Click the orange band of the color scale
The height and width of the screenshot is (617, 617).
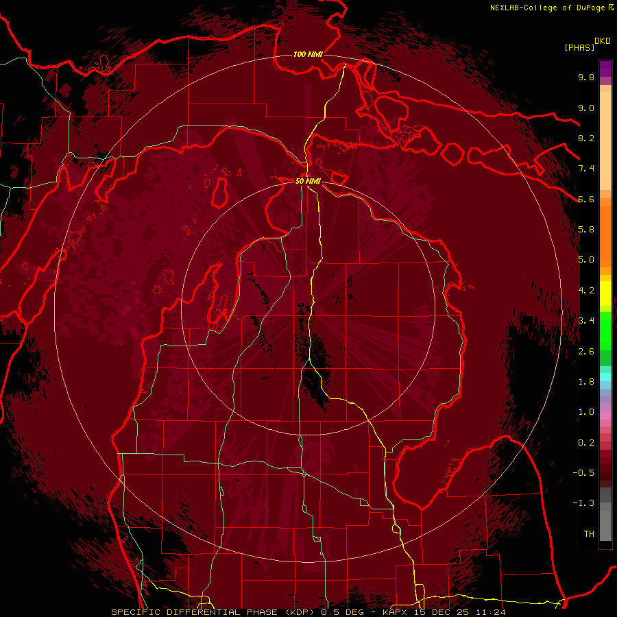[x=605, y=236]
